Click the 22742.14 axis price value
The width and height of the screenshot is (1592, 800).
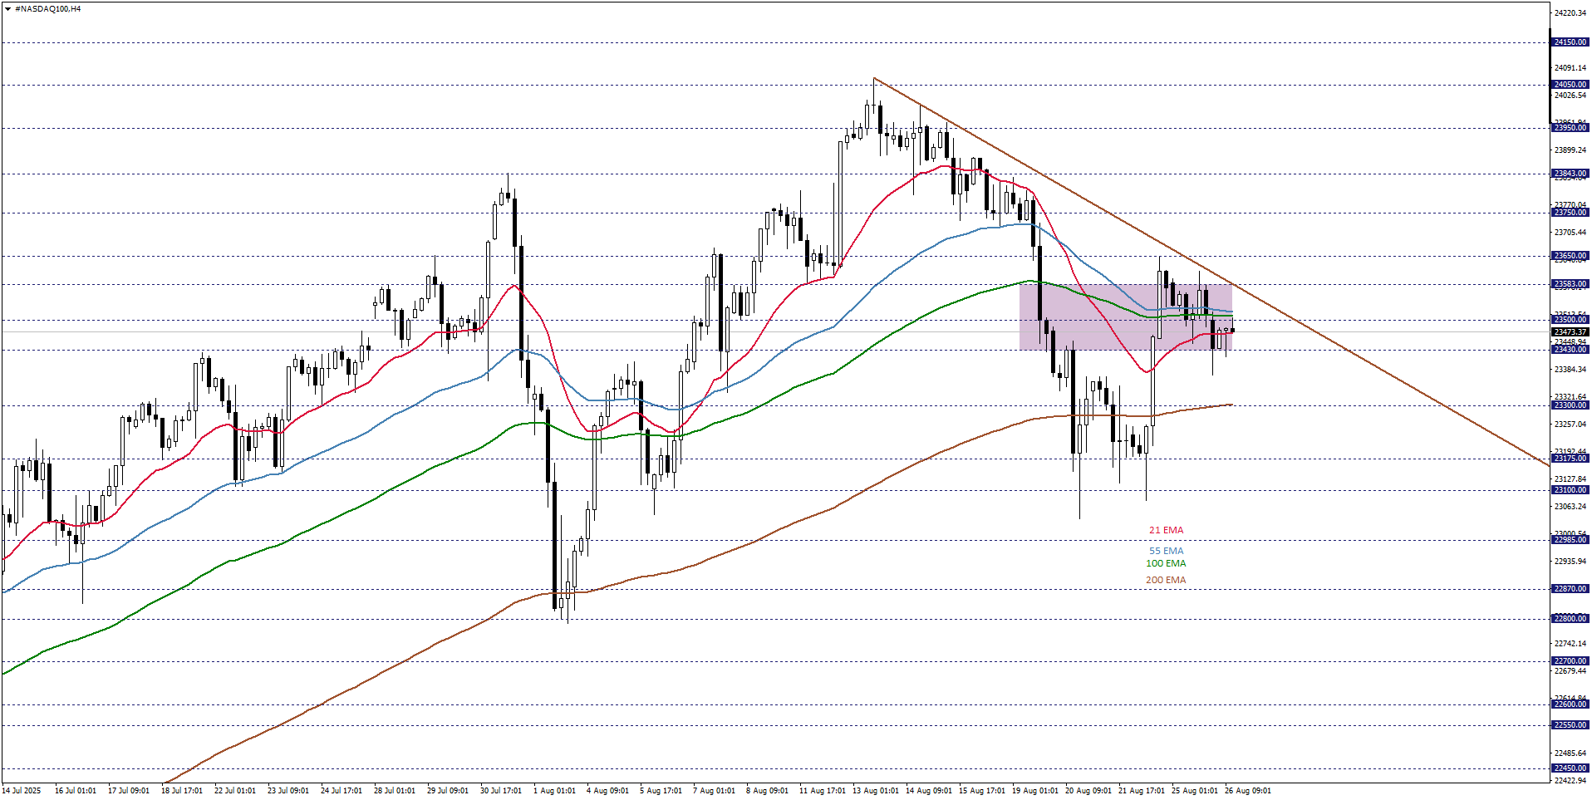coord(1570,644)
